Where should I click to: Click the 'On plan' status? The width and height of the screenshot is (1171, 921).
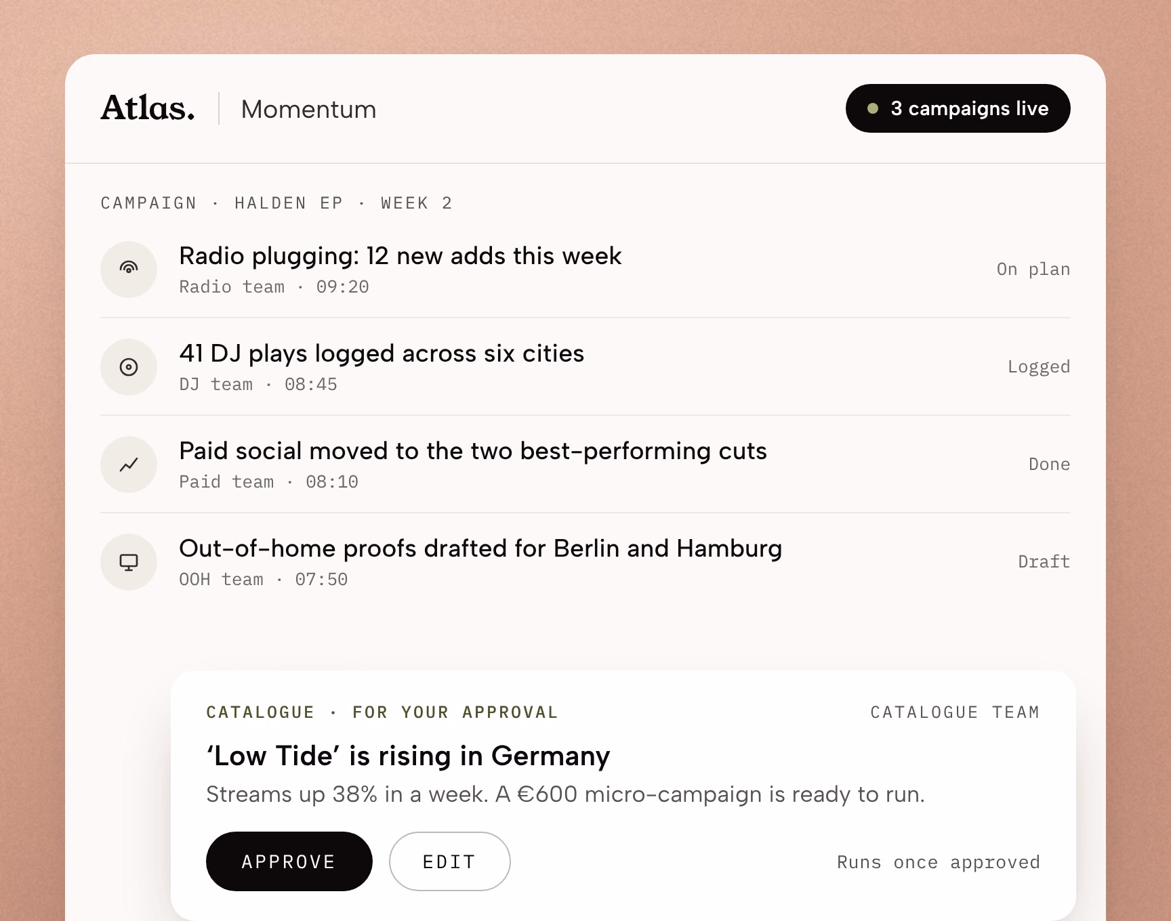tap(1033, 269)
